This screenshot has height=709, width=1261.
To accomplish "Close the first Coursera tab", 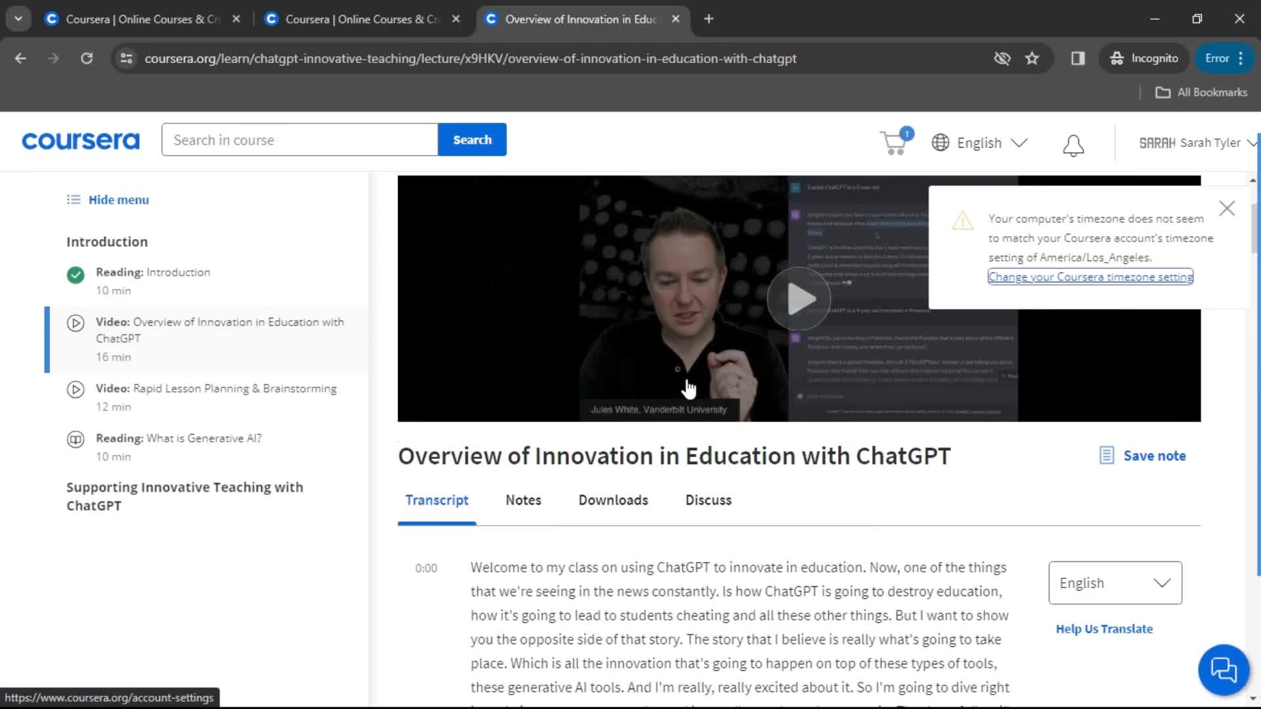I will point(236,19).
